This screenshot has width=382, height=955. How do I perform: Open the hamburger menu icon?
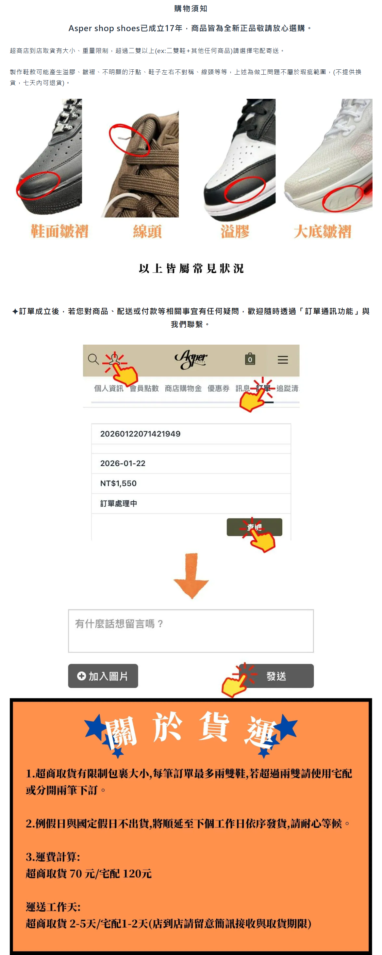[283, 360]
